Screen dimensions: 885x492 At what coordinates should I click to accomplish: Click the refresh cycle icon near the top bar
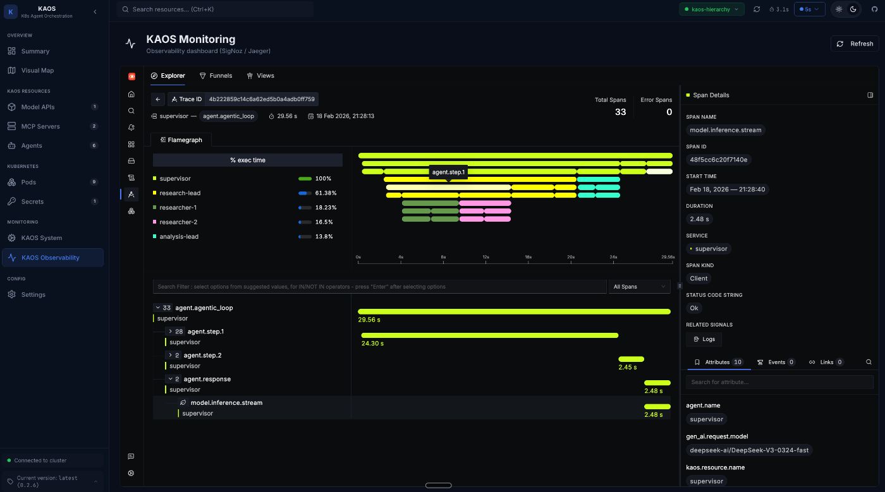[x=757, y=9]
